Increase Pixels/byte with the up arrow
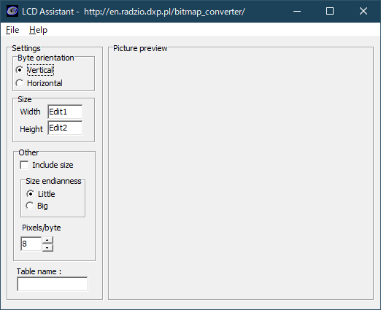The height and width of the screenshot is (310, 381). pyautogui.click(x=47, y=240)
